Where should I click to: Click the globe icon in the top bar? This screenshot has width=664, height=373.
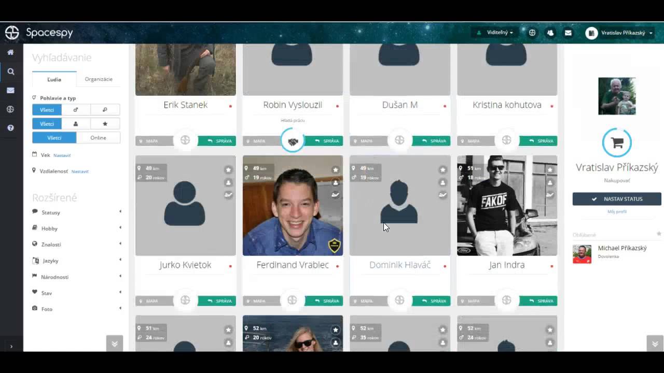(532, 33)
